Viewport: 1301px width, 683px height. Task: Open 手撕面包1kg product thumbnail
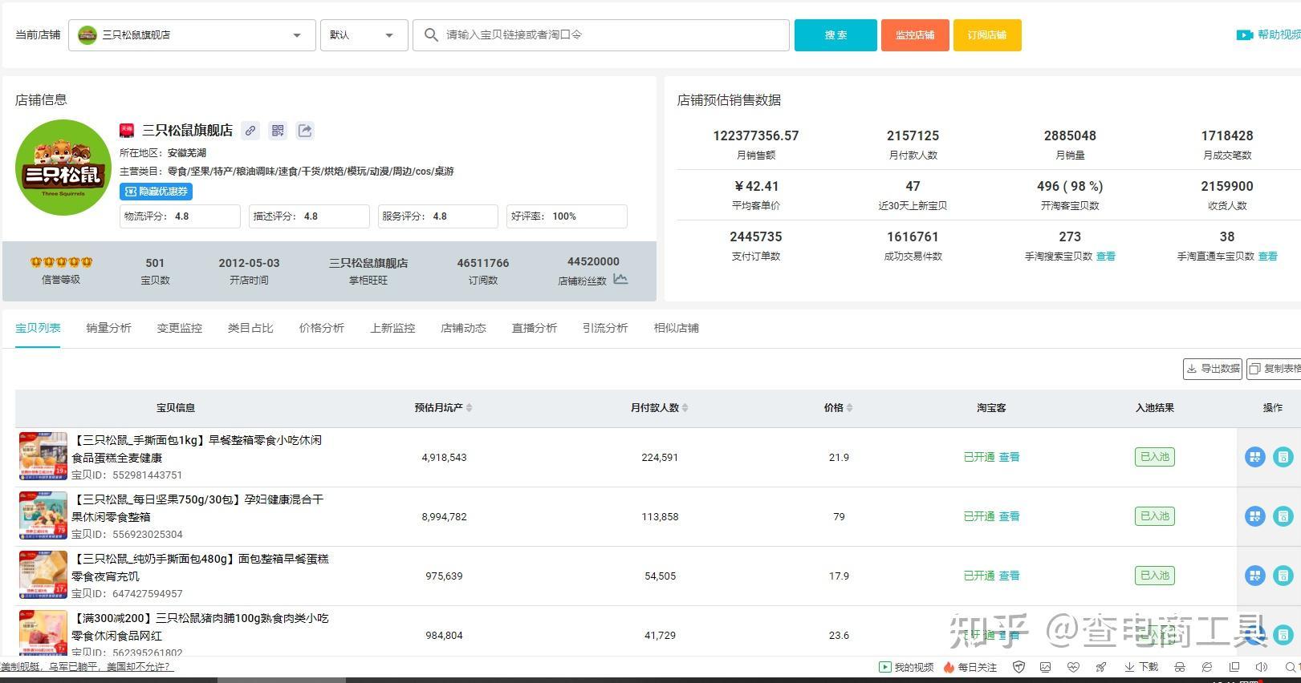coord(43,457)
